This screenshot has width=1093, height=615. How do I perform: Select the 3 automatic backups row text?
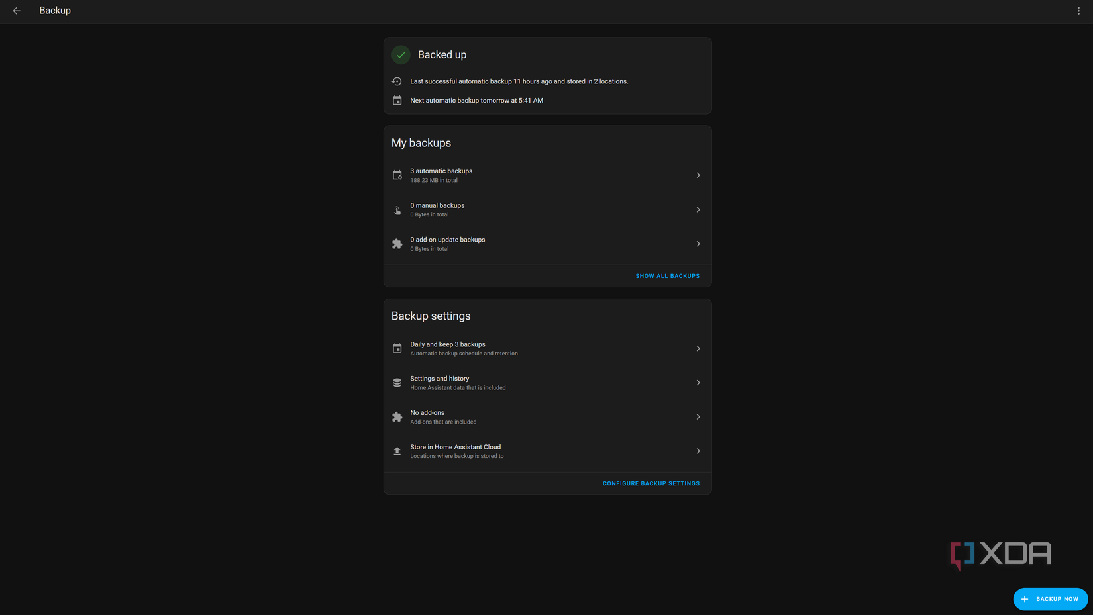click(x=441, y=171)
